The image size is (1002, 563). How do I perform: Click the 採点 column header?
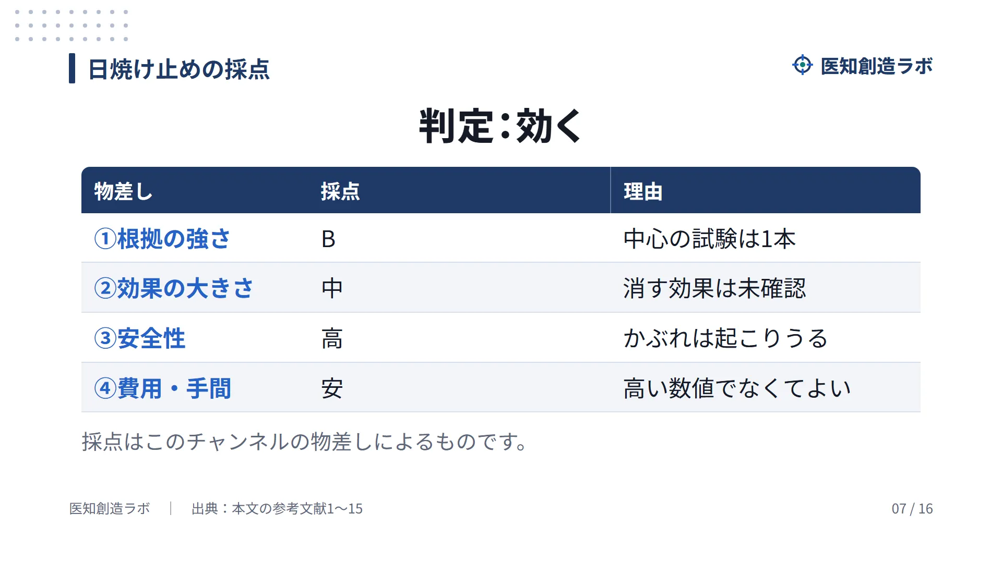(340, 191)
